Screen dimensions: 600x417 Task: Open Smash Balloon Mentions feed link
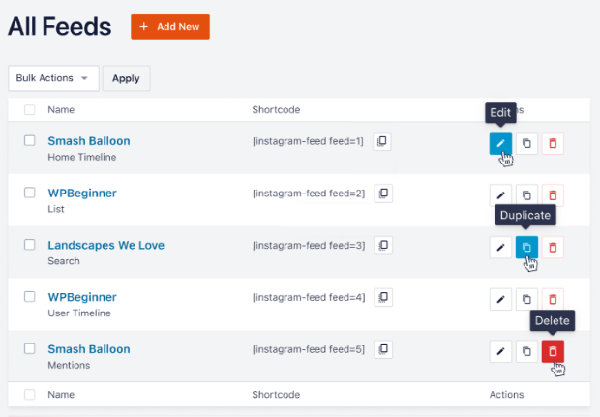89,349
